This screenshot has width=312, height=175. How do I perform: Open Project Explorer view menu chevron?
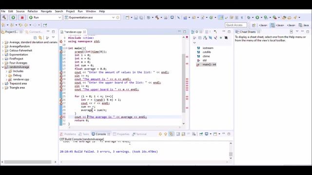point(53,37)
